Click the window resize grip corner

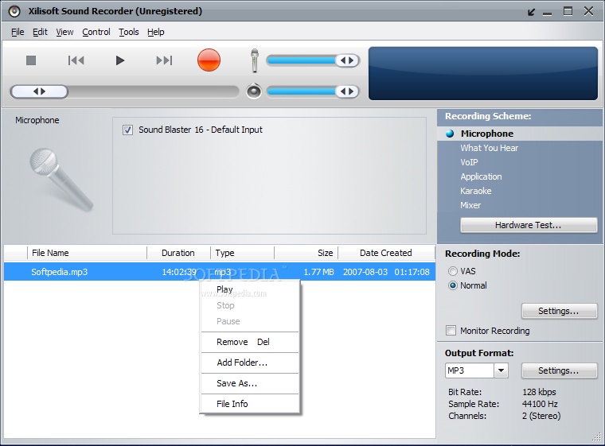click(x=596, y=436)
